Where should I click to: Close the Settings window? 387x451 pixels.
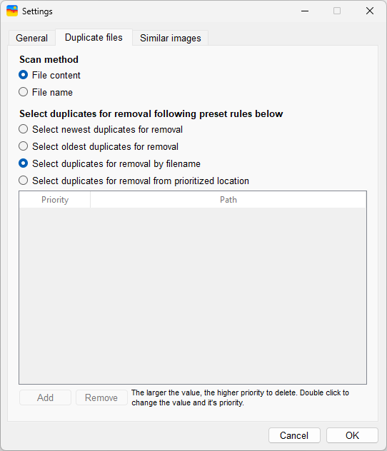(x=370, y=11)
